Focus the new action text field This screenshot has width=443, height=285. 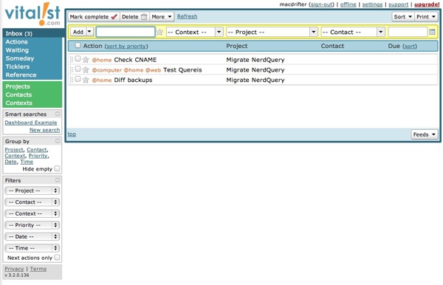(x=126, y=32)
